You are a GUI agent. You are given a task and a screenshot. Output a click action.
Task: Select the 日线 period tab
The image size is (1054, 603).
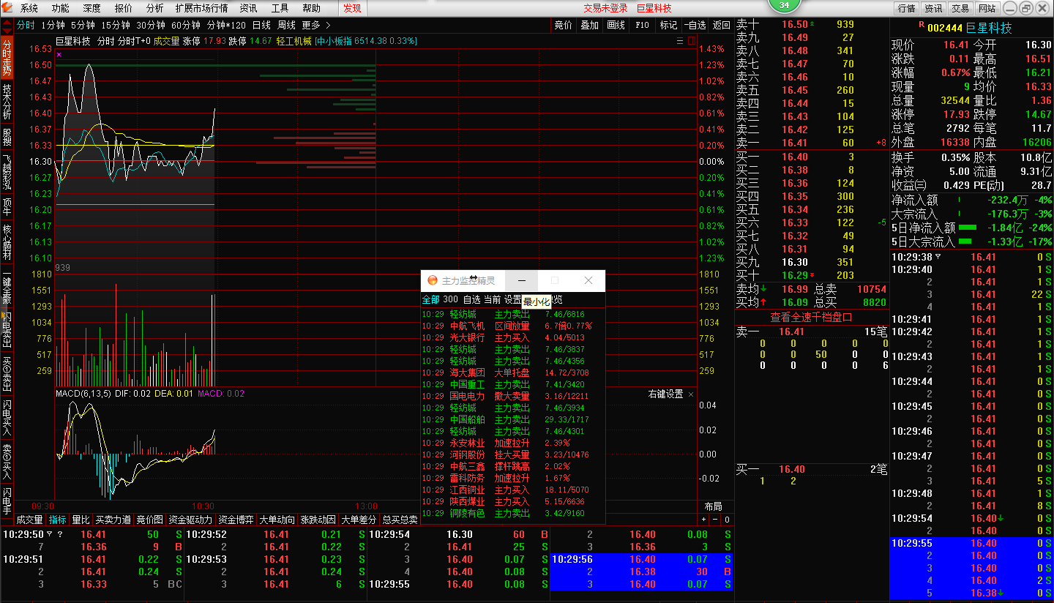coord(261,25)
